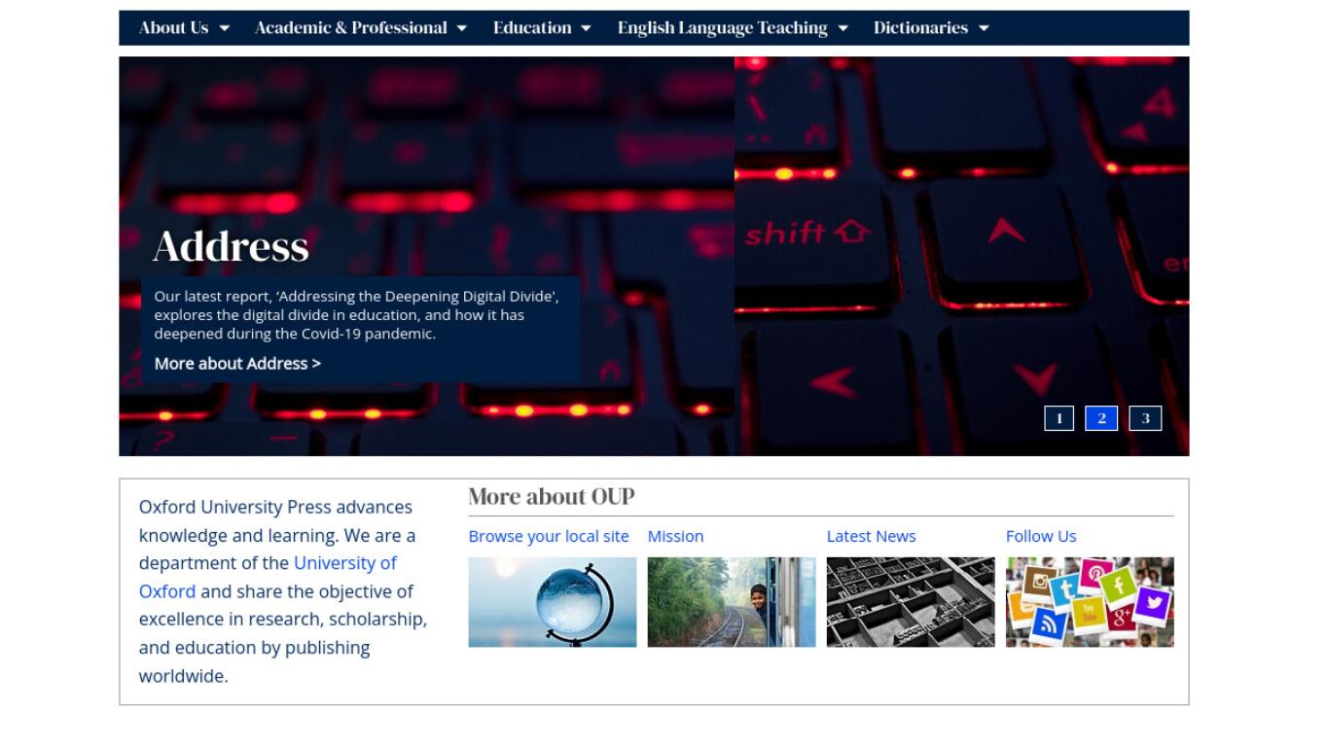Expand the arrow beside Academic & Professional
The width and height of the screenshot is (1329, 747).
pos(461,28)
